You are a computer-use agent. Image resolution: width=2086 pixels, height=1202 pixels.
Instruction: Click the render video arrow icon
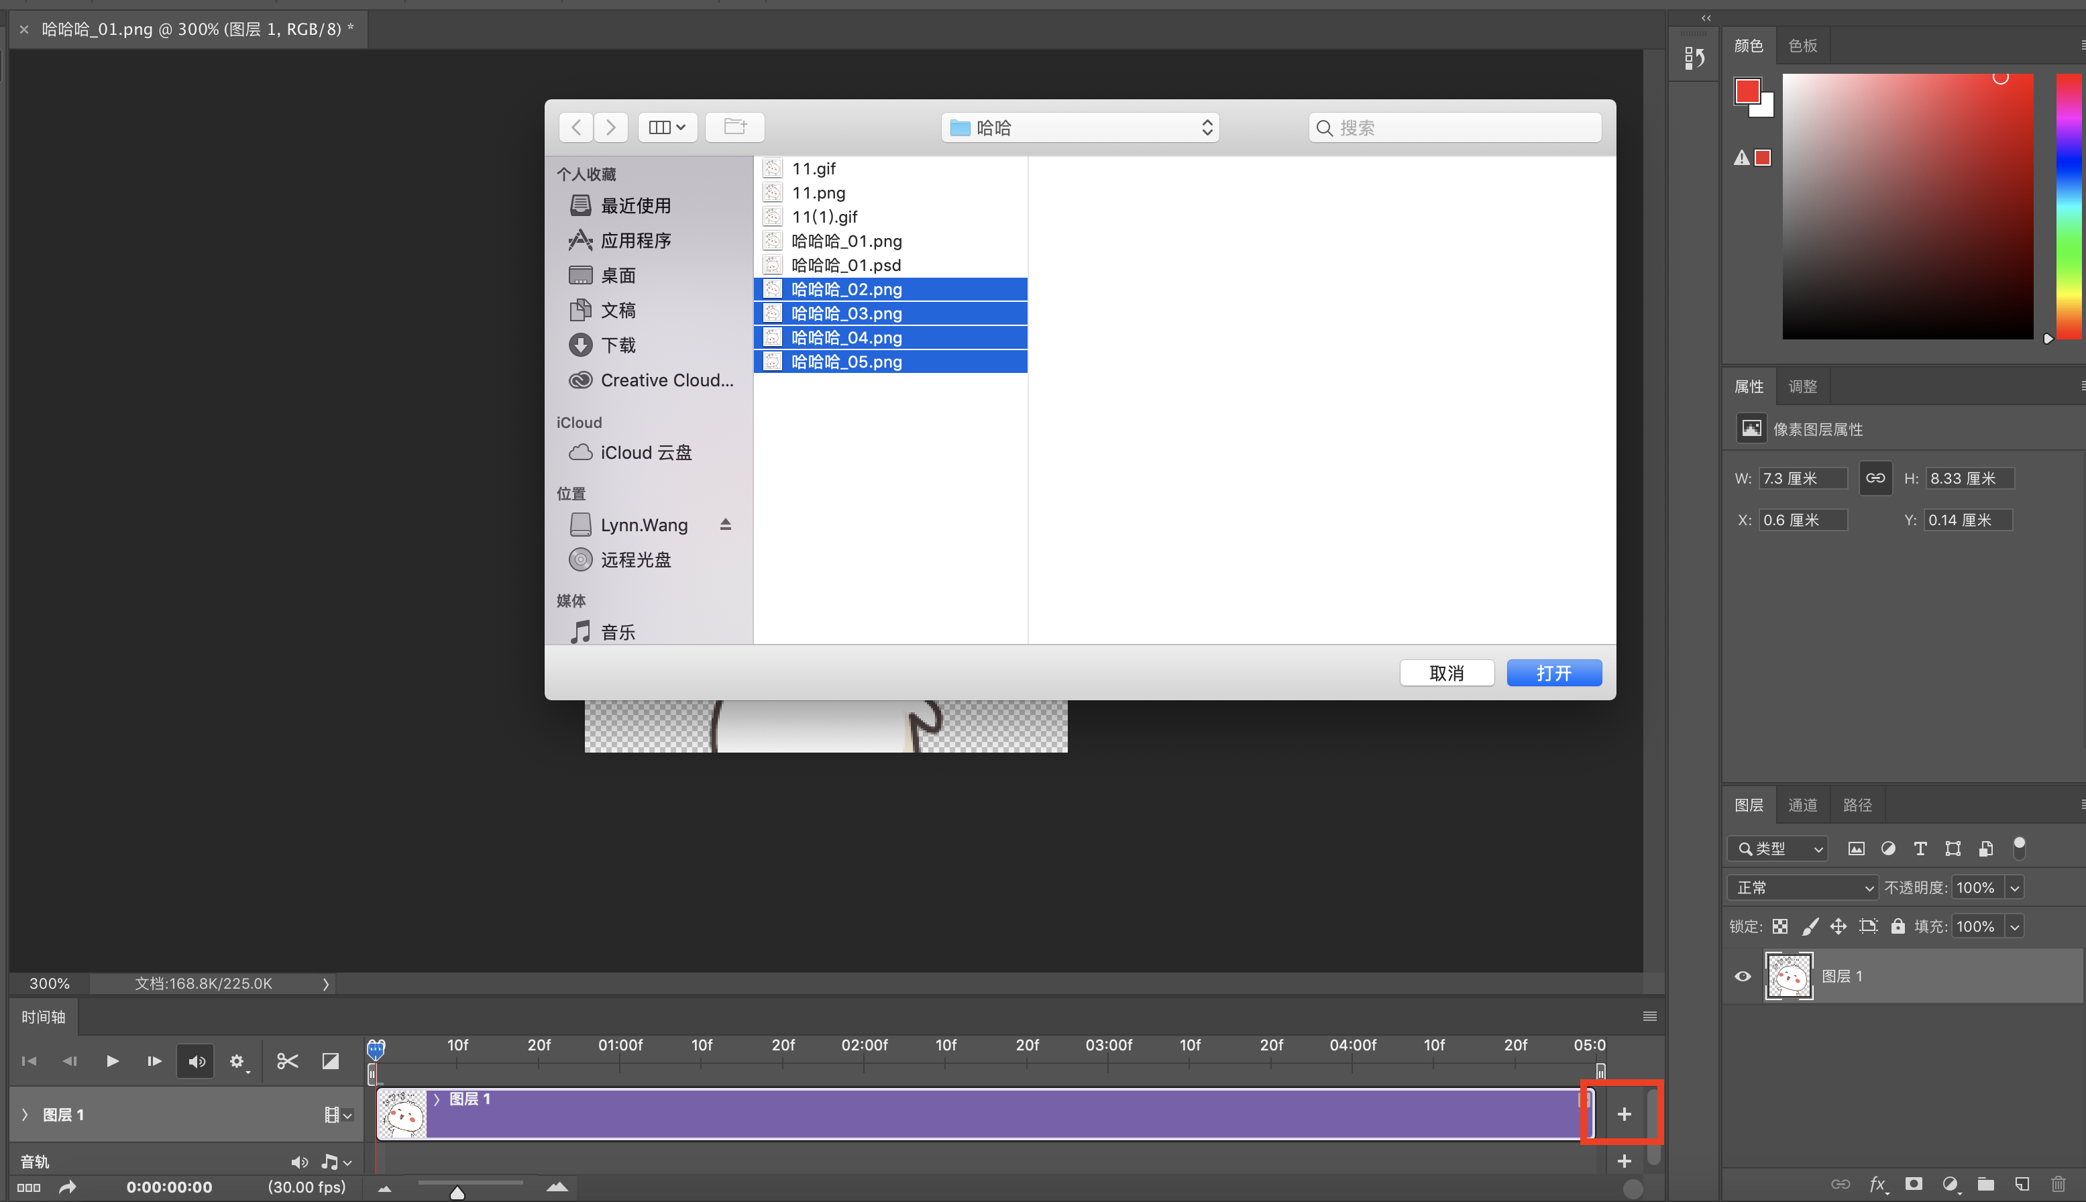[x=68, y=1187]
